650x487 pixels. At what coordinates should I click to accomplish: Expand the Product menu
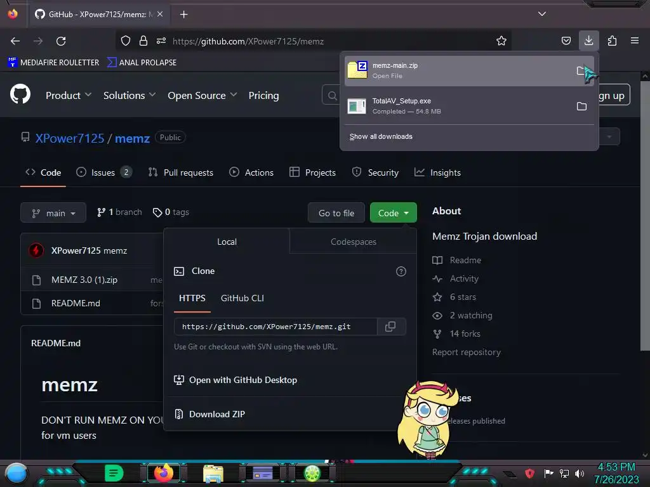(x=69, y=95)
